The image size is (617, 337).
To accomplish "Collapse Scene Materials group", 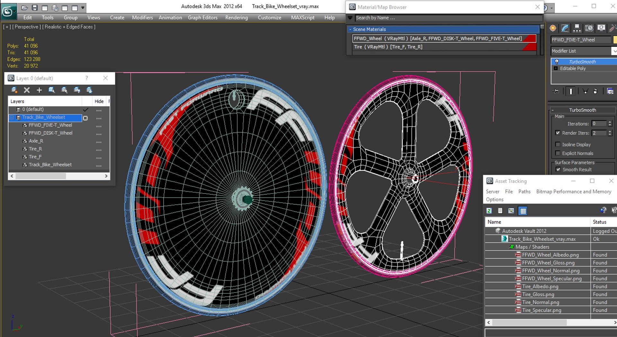I will click(350, 29).
